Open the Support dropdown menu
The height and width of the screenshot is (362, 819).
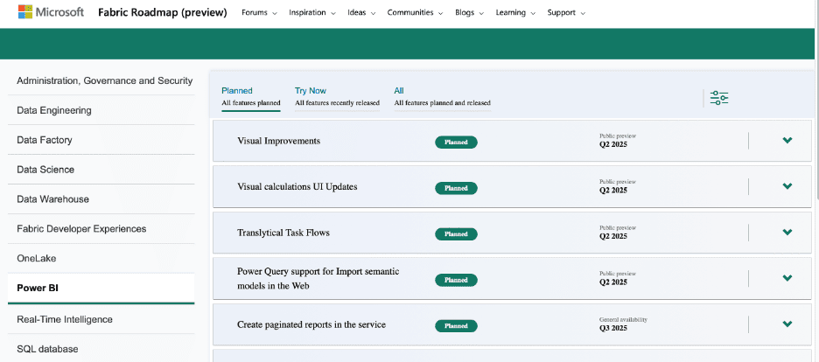pyautogui.click(x=566, y=12)
